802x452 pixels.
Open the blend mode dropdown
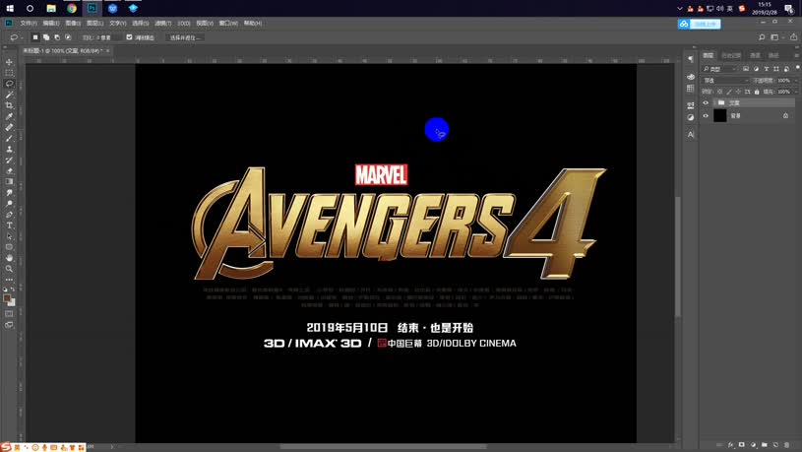pyautogui.click(x=726, y=81)
